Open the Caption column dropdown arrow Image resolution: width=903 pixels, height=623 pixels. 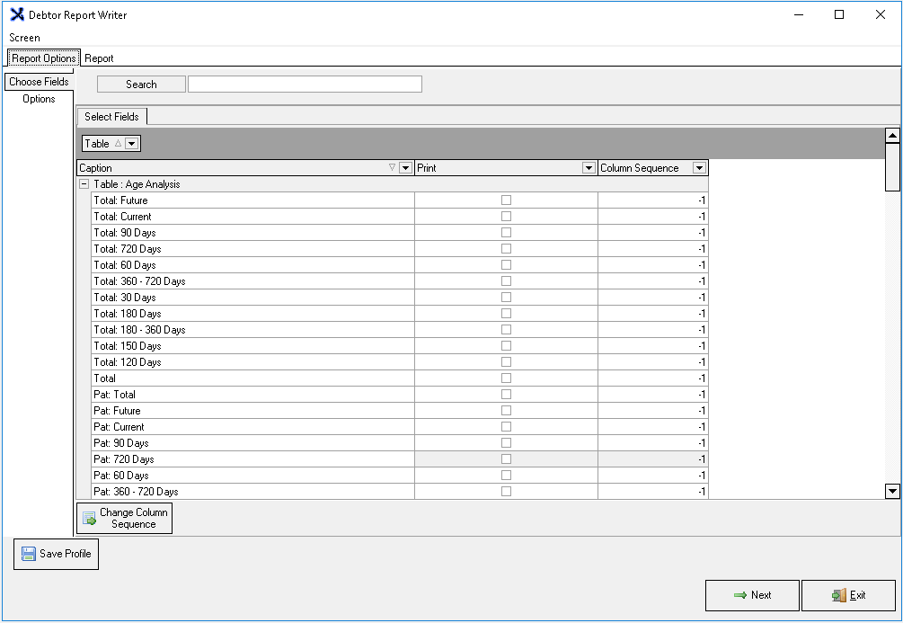405,168
